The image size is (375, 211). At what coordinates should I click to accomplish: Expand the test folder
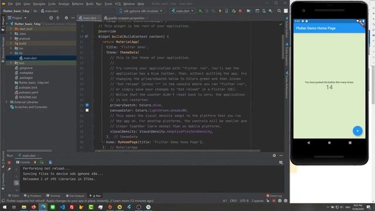[11, 63]
